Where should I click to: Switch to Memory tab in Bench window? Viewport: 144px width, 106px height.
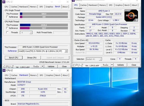pos(33,7)
